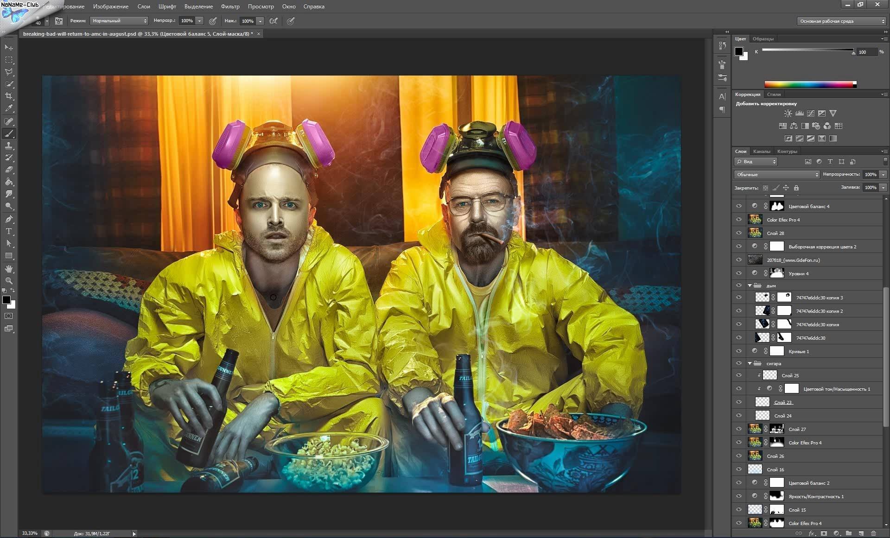The width and height of the screenshot is (890, 538).
Task: Collapse the сигара layer group
Action: tap(750, 363)
